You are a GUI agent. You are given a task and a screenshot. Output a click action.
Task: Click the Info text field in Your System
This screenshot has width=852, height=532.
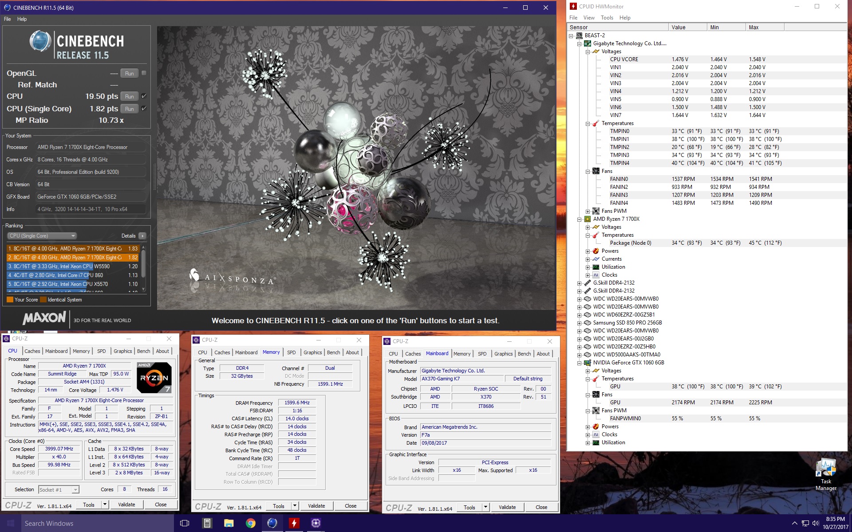(x=91, y=209)
